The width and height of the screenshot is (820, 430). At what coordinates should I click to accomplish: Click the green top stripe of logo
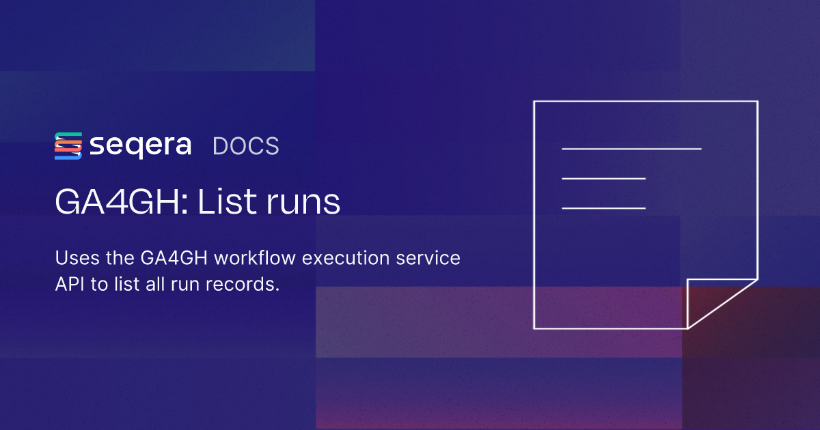(68, 135)
